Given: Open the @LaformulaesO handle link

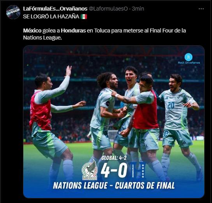Looking at the screenshot, I should (108, 9).
